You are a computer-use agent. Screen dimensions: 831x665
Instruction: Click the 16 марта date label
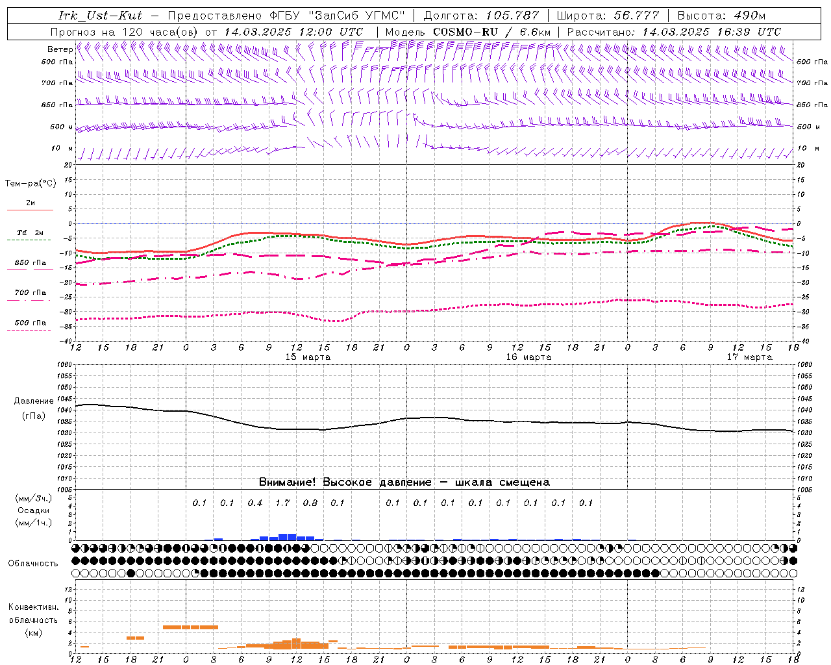(528, 357)
